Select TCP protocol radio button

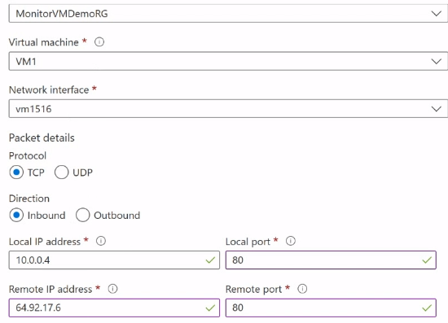tap(16, 172)
